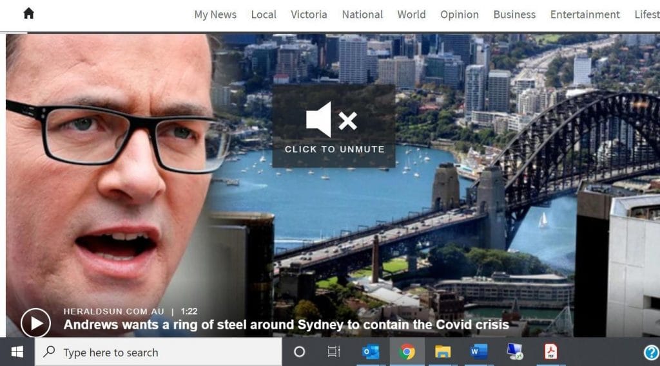Open the Windows Start menu
660x366 pixels.
17,352
